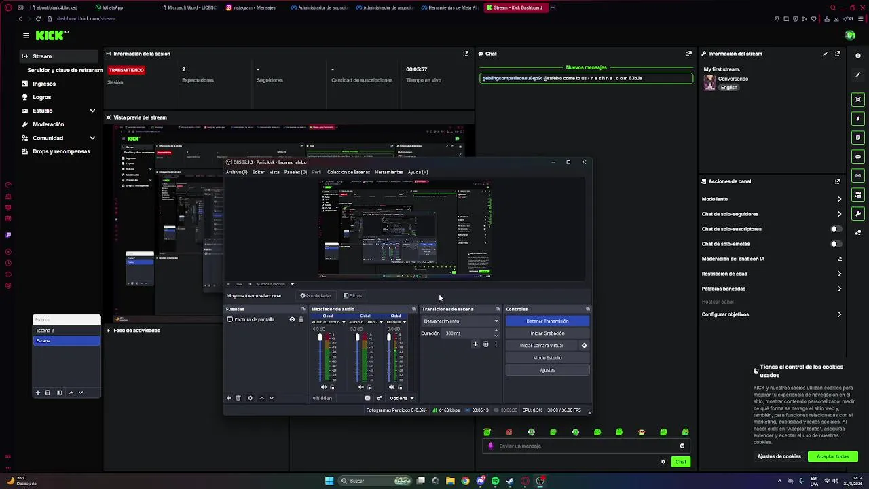Toggle mixer layout icon beside hidden count
This screenshot has height=489, width=869.
[x=367, y=398]
